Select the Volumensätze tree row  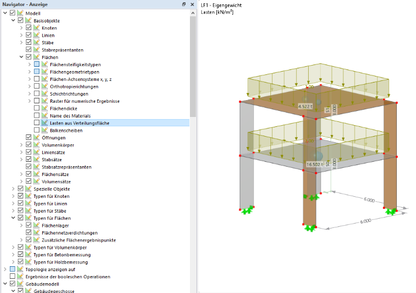point(56,181)
